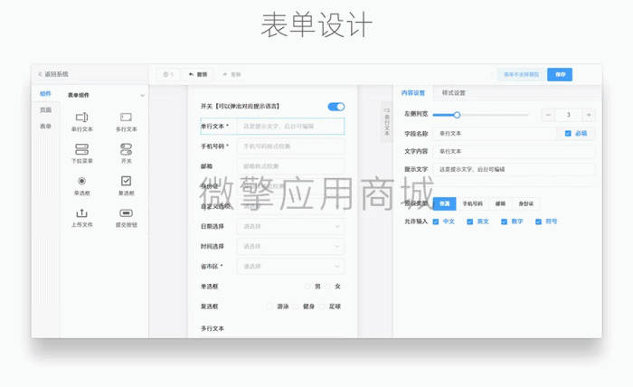Open the 日期选择 dropdown
The width and height of the screenshot is (633, 387).
coord(290,226)
